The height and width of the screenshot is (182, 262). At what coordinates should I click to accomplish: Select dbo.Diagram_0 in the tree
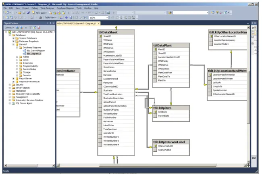(34, 54)
